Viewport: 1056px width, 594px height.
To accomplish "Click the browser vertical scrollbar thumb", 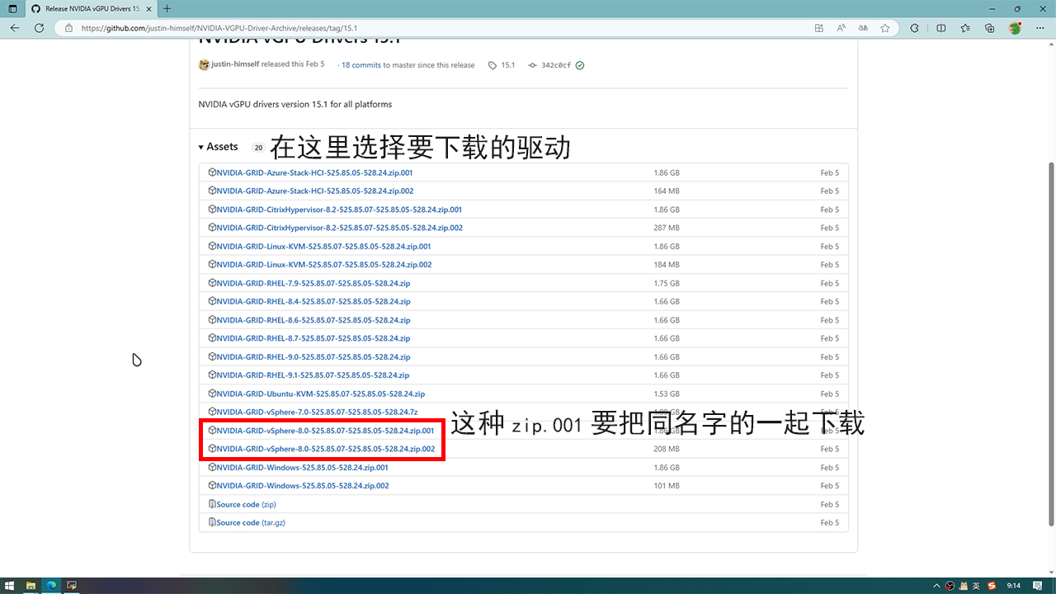I will pyautogui.click(x=1051, y=342).
